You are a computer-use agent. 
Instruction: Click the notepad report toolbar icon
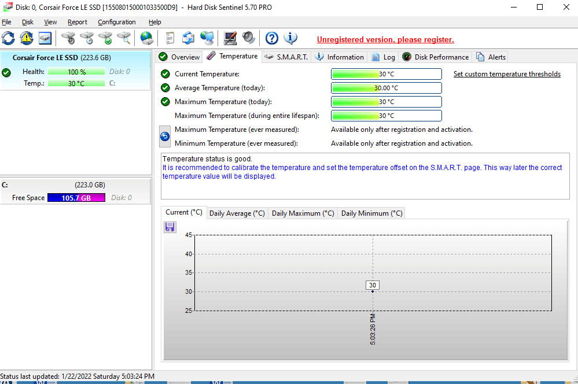pos(170,38)
